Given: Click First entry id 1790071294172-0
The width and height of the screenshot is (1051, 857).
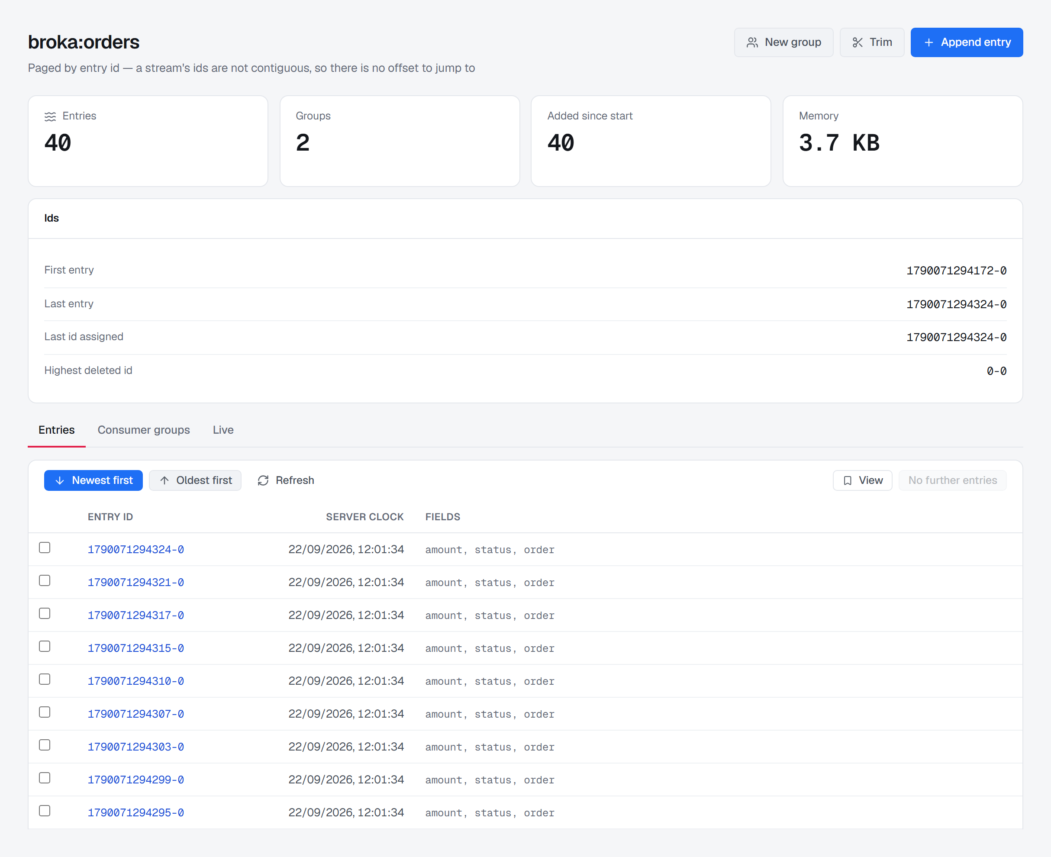Looking at the screenshot, I should [x=956, y=271].
